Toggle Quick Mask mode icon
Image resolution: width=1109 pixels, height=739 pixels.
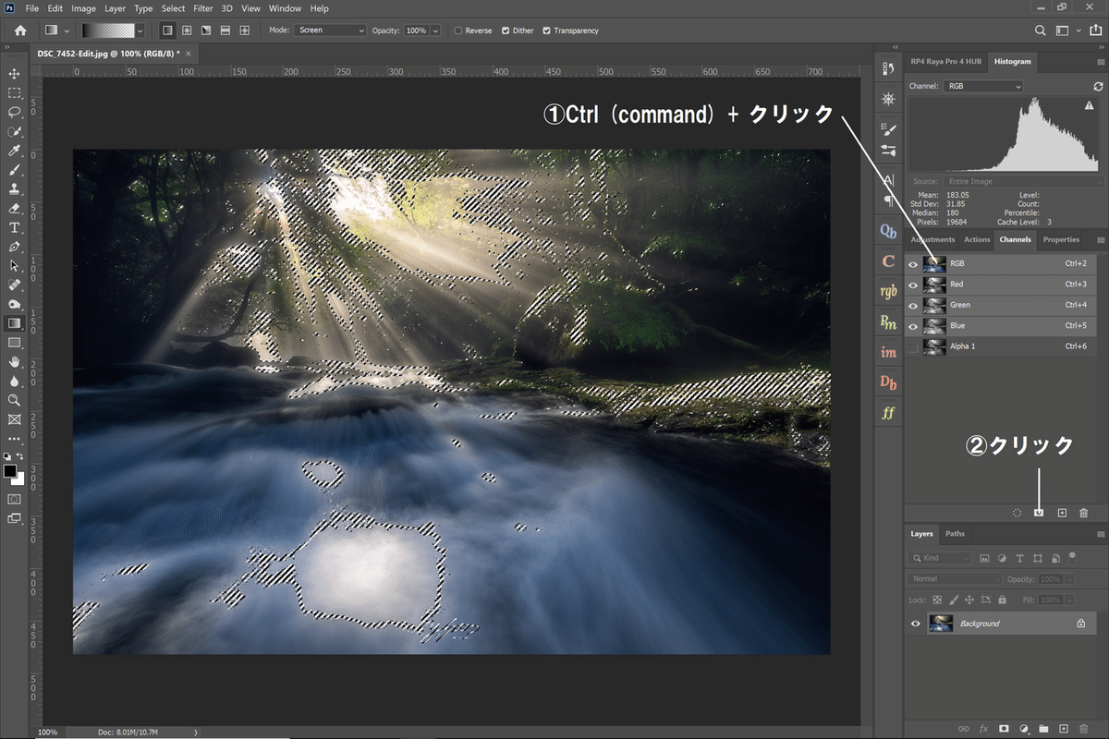pos(14,499)
